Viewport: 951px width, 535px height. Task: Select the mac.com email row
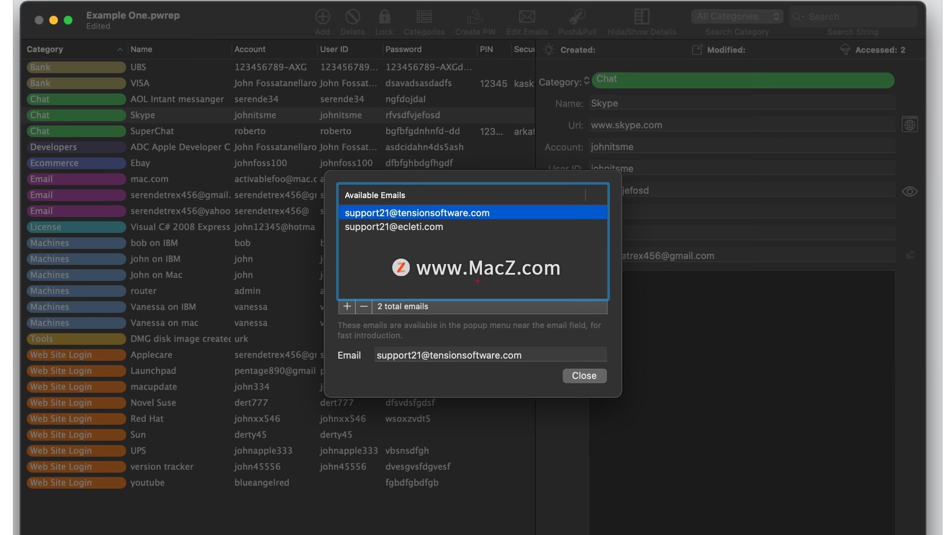pos(173,179)
